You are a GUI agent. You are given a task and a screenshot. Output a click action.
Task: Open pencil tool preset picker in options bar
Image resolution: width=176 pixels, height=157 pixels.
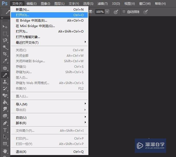coord(8,12)
